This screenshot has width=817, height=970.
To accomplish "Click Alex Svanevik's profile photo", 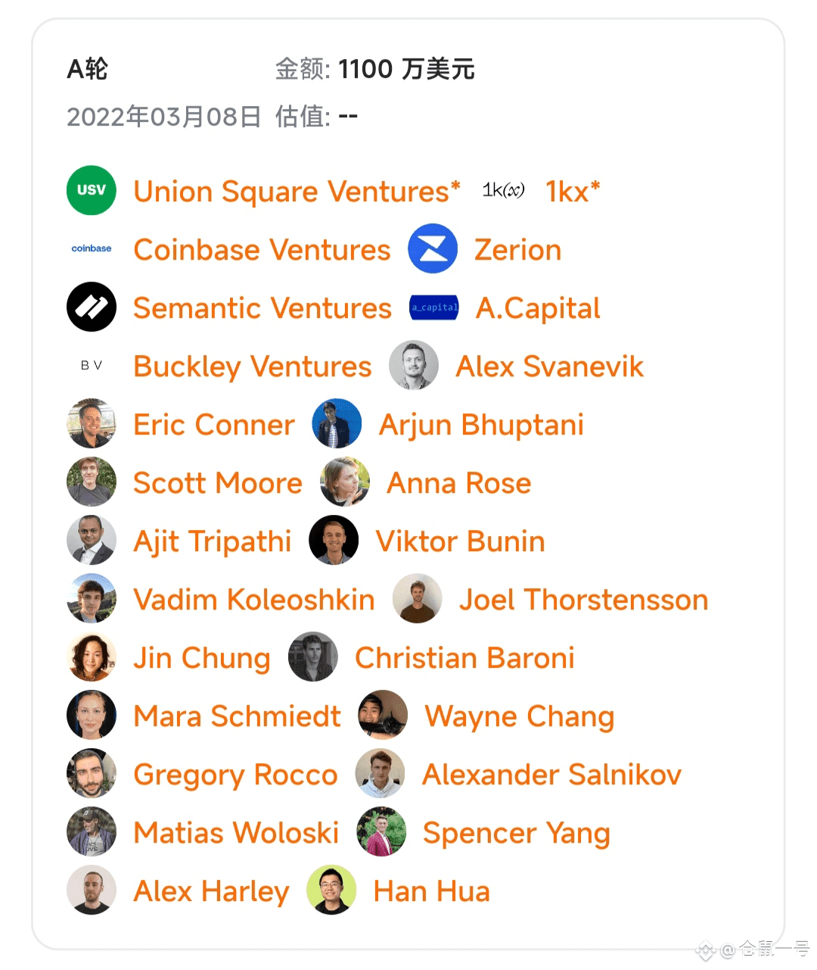I will click(414, 365).
